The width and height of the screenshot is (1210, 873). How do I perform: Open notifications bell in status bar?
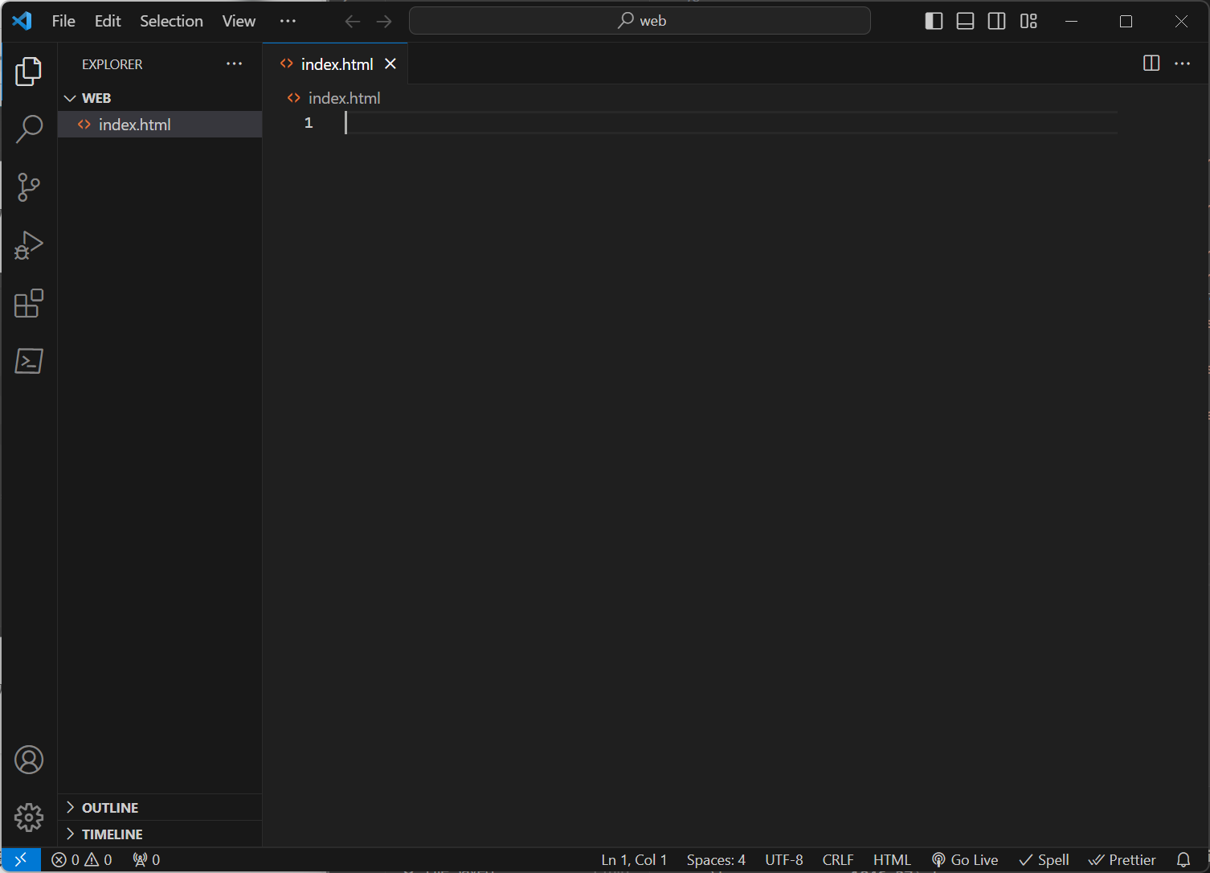[1183, 859]
